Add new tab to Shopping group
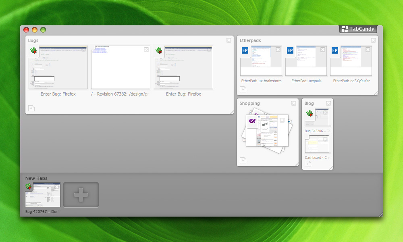 click(243, 161)
